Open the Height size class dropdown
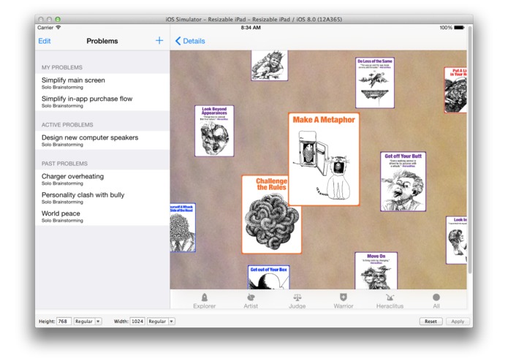Image resolution: width=508 pixels, height=361 pixels. (x=88, y=322)
